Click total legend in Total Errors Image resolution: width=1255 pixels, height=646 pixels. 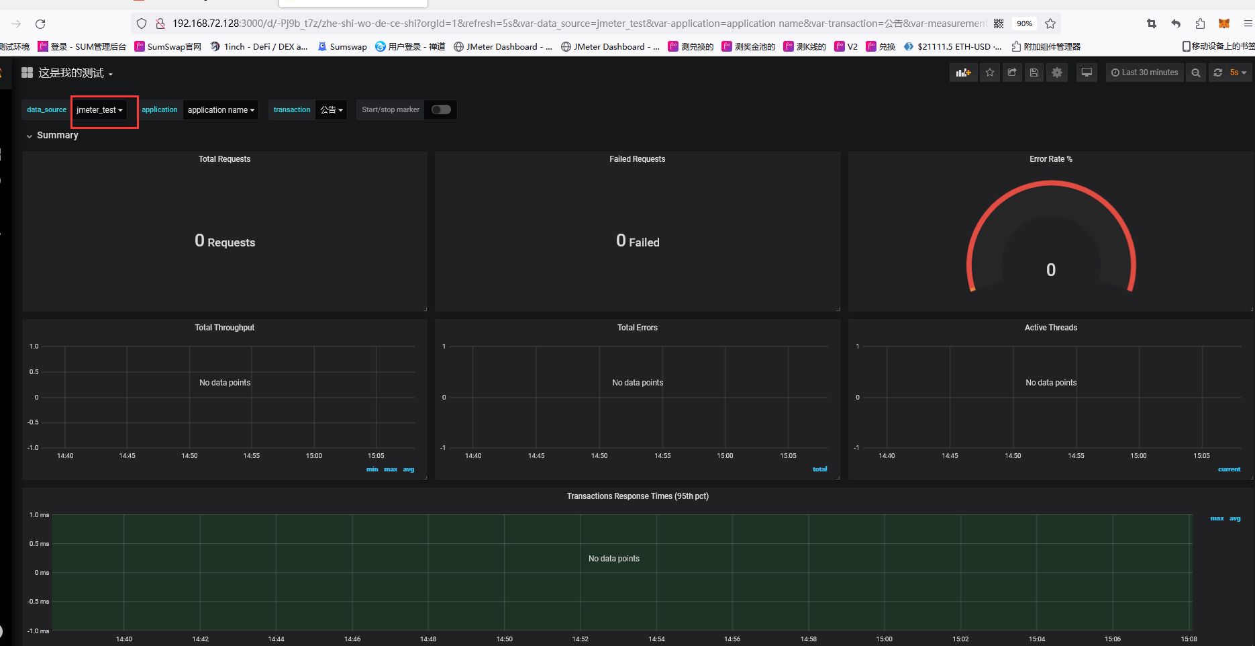pos(820,469)
